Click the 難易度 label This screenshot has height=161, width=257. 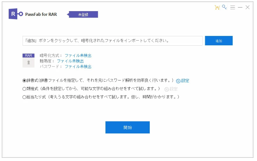[47, 61]
